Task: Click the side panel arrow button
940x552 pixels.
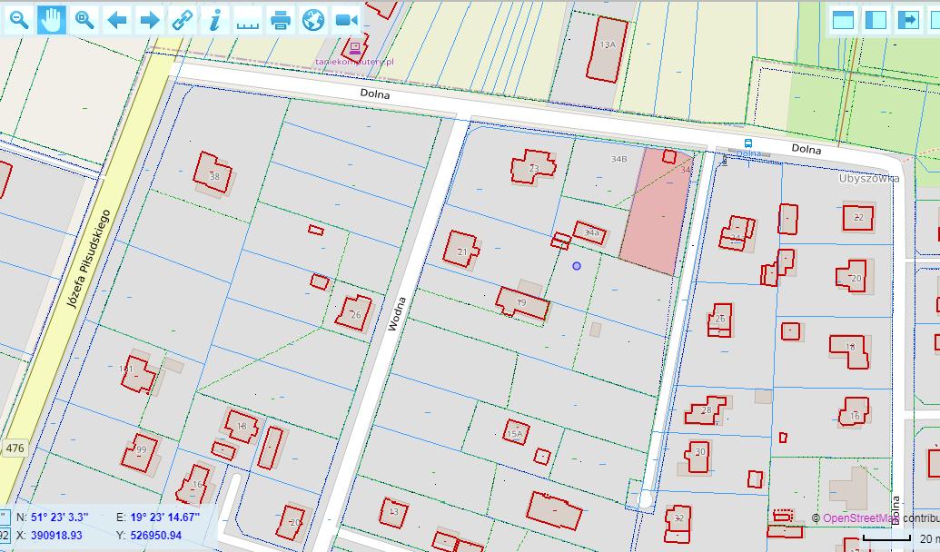Action: 908,20
